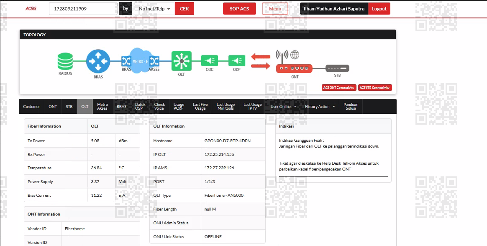The height and width of the screenshot is (246, 487).
Task: Select the active OLT tab
Action: tap(85, 106)
